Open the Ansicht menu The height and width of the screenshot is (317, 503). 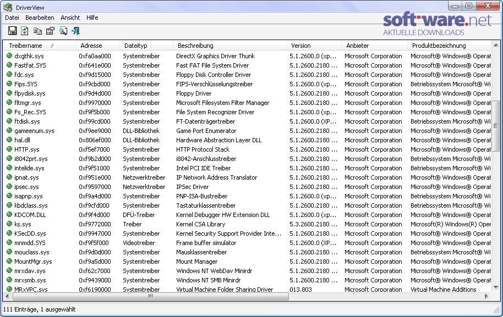click(70, 18)
